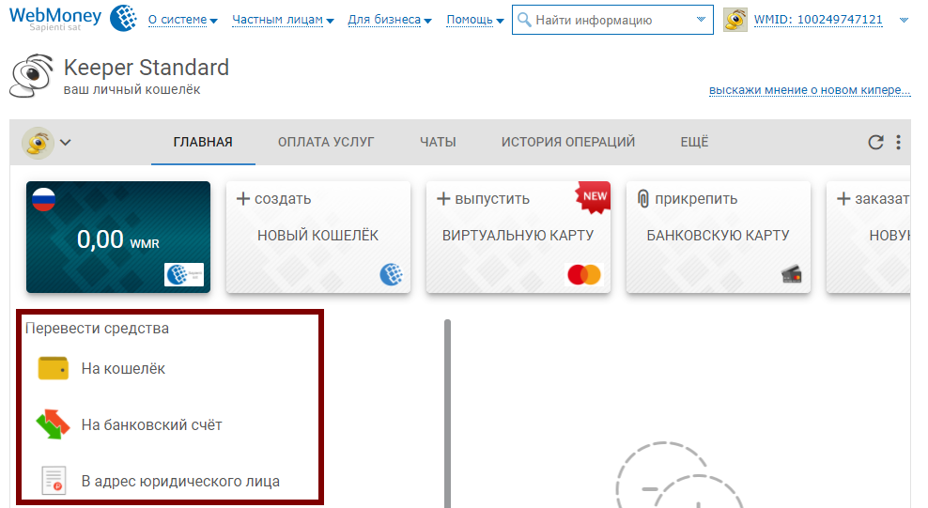
Task: Click the ВИРТУАЛЬНУЮ КАРТУ card
Action: point(518,237)
